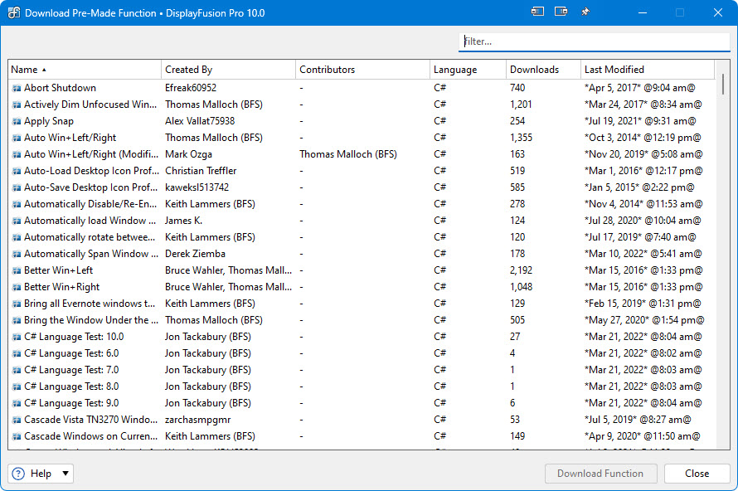Sort list by Downloads column header
This screenshot has height=491, width=738.
[x=534, y=70]
